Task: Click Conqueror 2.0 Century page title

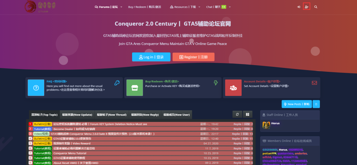Action: (x=173, y=24)
